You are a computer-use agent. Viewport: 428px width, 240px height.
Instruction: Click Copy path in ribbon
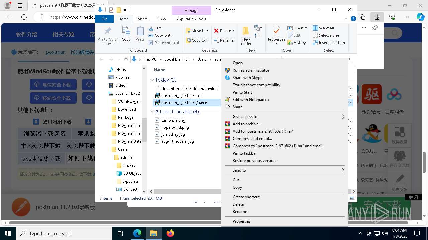[x=160, y=35]
